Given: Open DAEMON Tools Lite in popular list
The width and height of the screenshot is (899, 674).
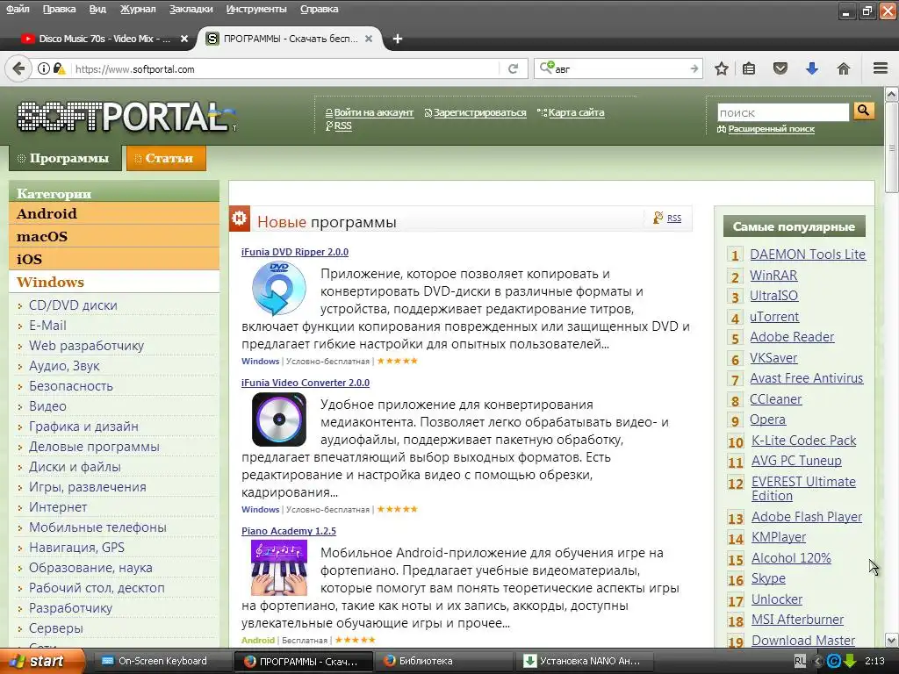Looking at the screenshot, I should (x=808, y=255).
